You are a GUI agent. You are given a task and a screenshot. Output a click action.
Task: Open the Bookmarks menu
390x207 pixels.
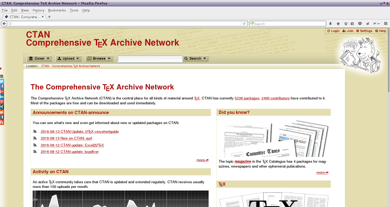tap(57, 10)
